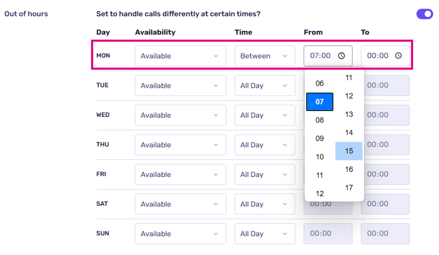Choose minute 13 in the time picker
Image resolution: width=439 pixels, height=255 pixels.
(349, 114)
